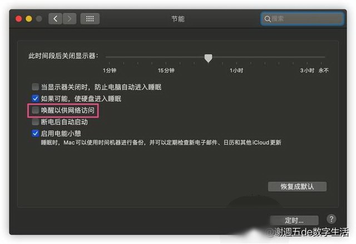This screenshot has width=356, height=244.
Task: Focus the 搜索 search field
Action: (x=302, y=19)
